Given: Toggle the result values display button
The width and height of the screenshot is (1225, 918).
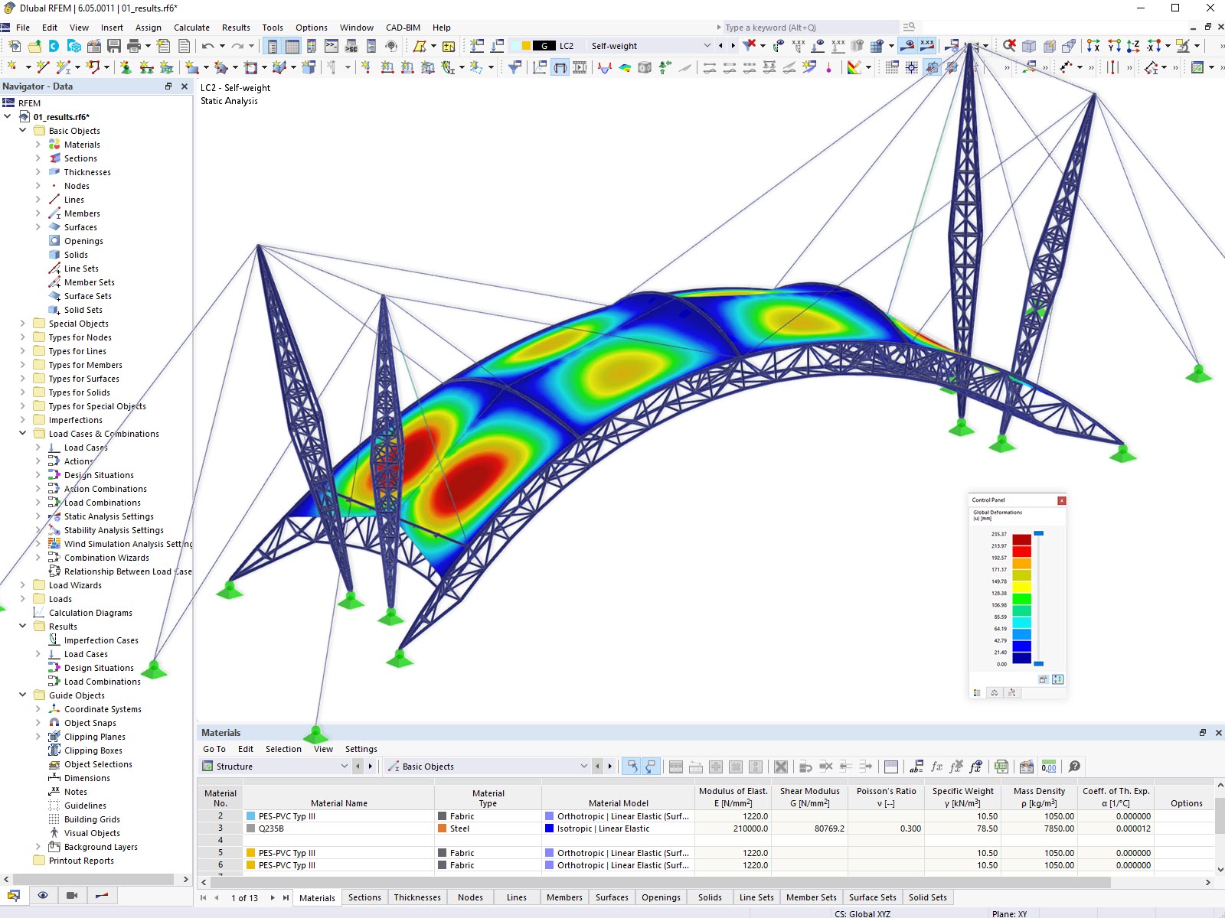Looking at the screenshot, I should click(927, 46).
